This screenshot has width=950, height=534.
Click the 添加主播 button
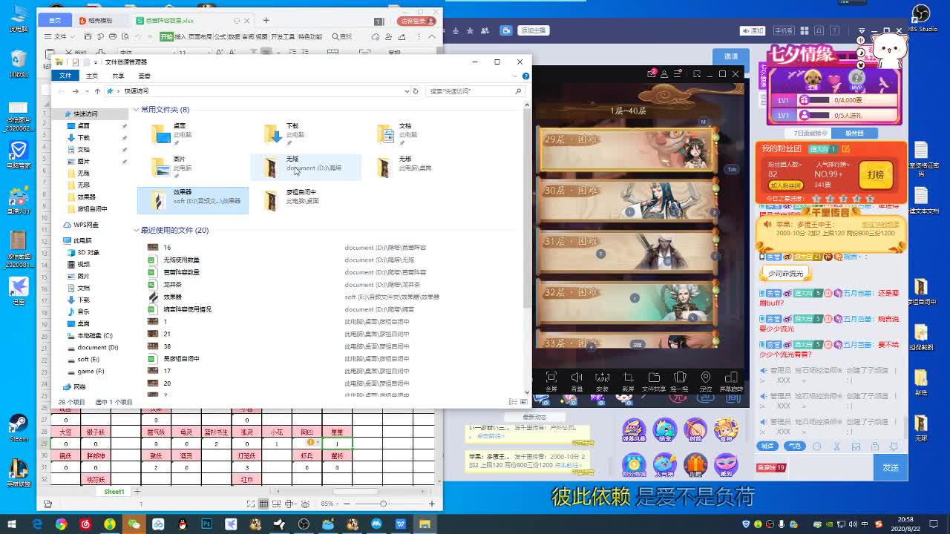point(533,30)
